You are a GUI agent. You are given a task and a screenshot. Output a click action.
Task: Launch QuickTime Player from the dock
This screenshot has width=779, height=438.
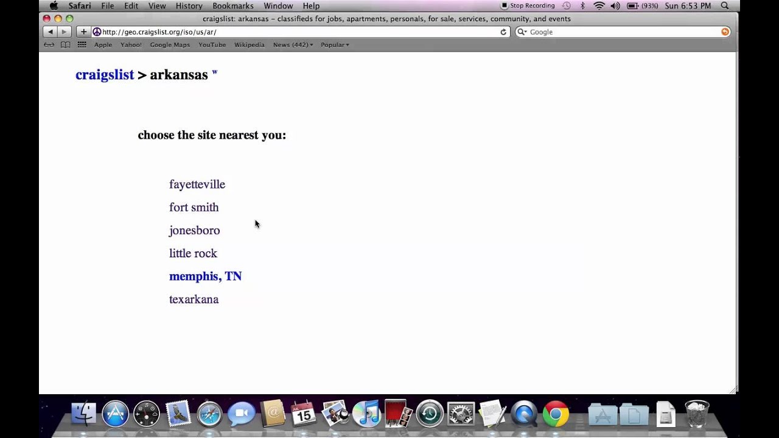(524, 414)
